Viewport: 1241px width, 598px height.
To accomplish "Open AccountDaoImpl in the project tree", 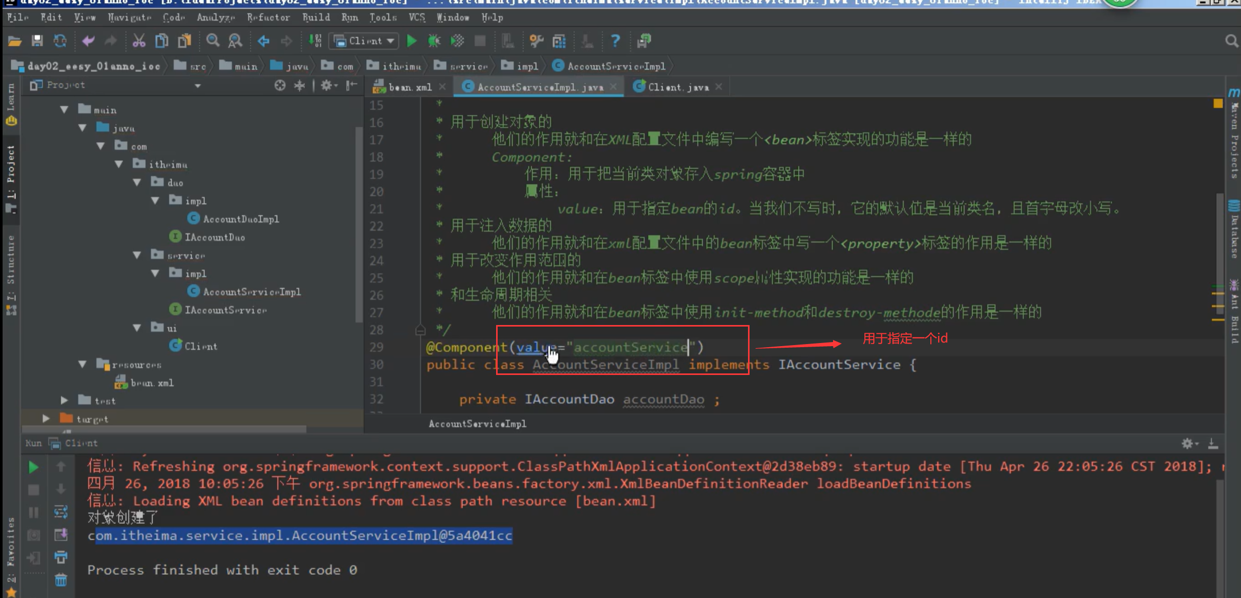I will pyautogui.click(x=241, y=219).
